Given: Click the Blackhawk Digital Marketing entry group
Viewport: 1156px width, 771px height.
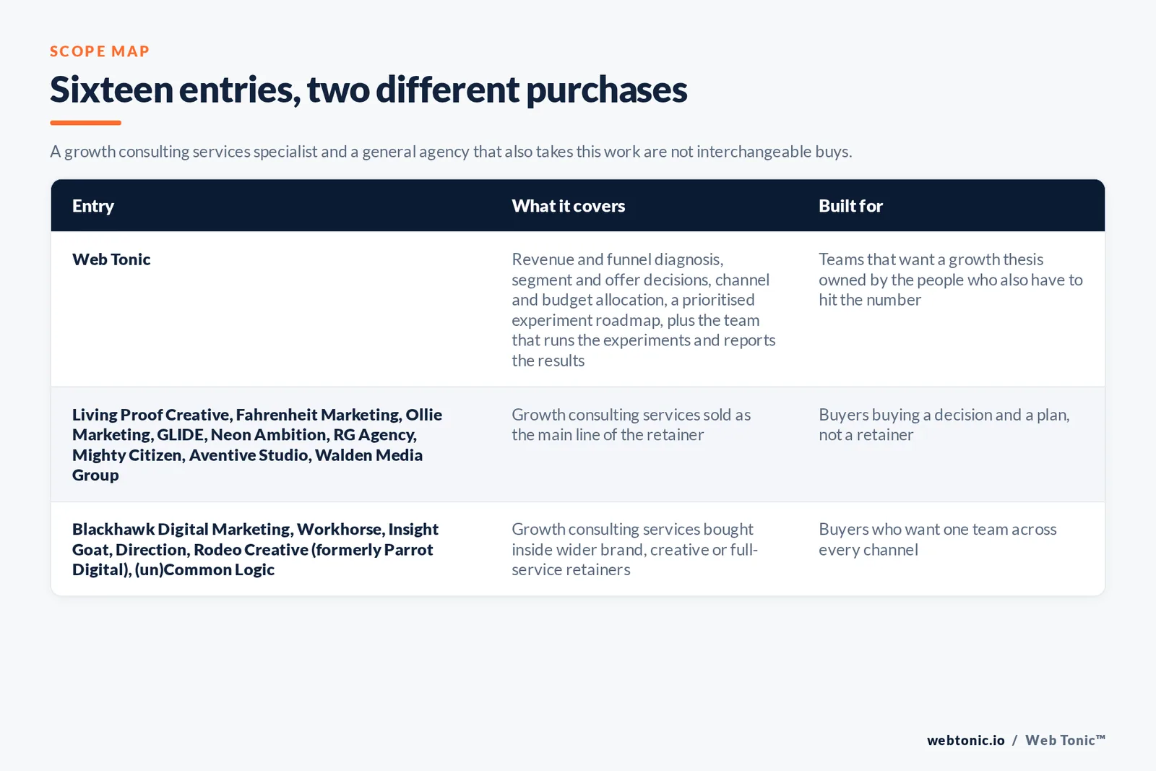Looking at the screenshot, I should tap(255, 549).
